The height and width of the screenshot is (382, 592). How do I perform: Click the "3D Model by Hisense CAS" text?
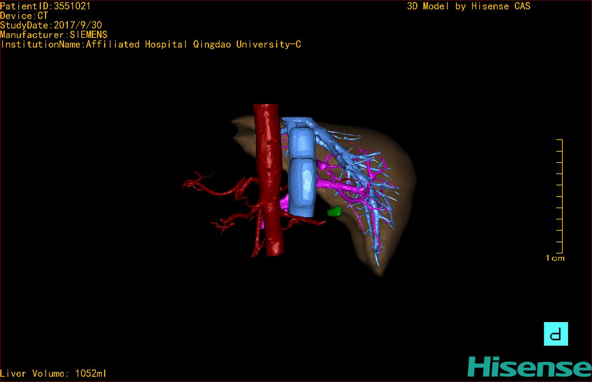pos(469,6)
